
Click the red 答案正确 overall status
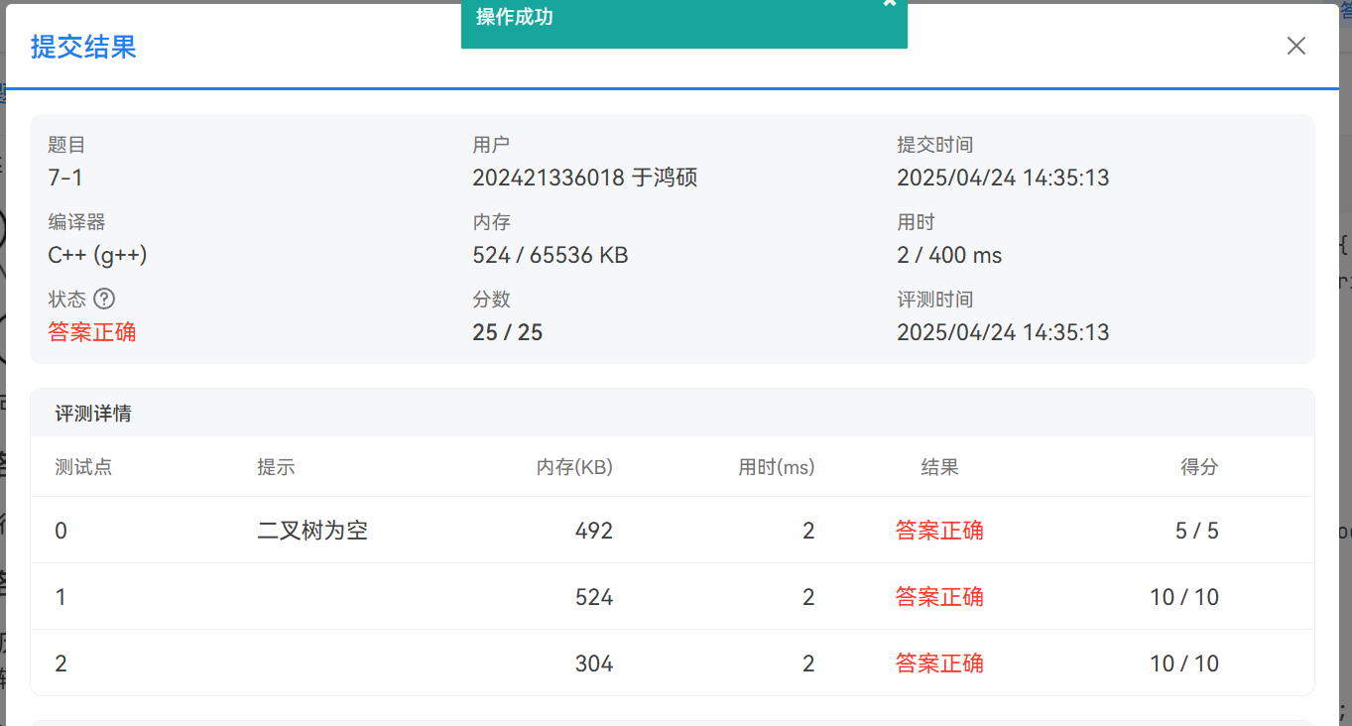click(x=92, y=332)
